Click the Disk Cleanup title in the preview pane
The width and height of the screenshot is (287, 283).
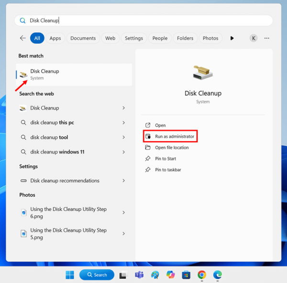[203, 93]
